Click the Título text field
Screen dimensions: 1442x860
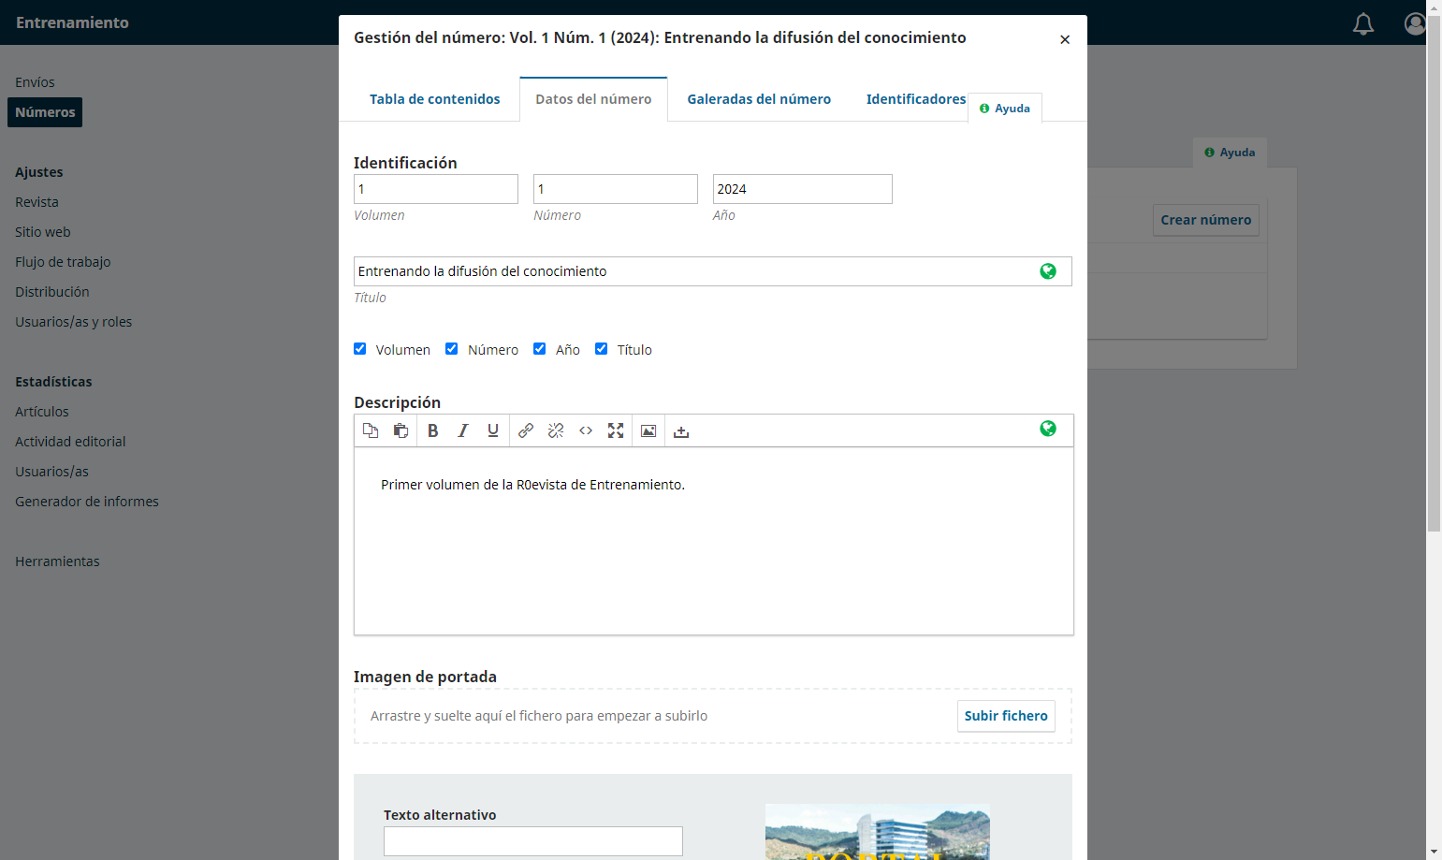[713, 271]
